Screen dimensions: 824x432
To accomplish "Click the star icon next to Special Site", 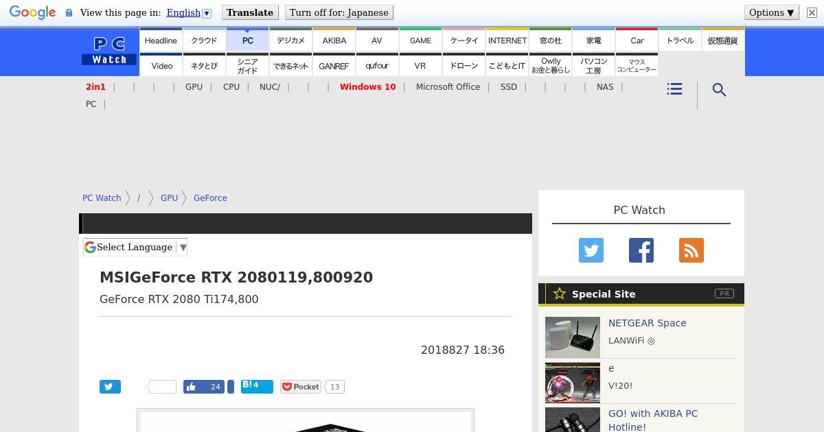I will [x=560, y=293].
